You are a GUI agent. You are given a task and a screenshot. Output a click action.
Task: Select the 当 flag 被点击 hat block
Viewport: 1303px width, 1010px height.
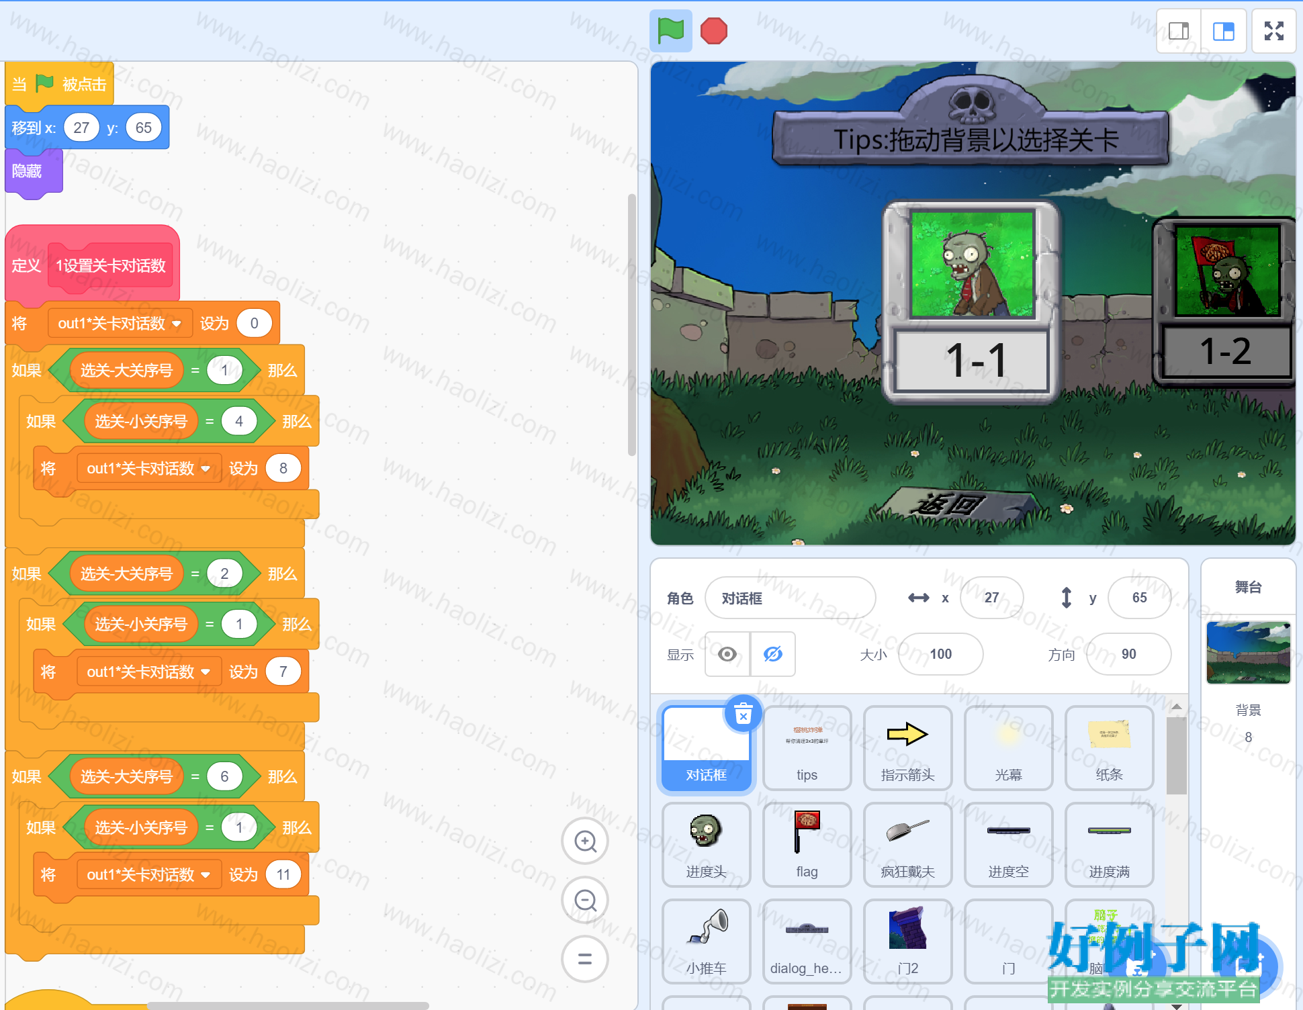[60, 84]
